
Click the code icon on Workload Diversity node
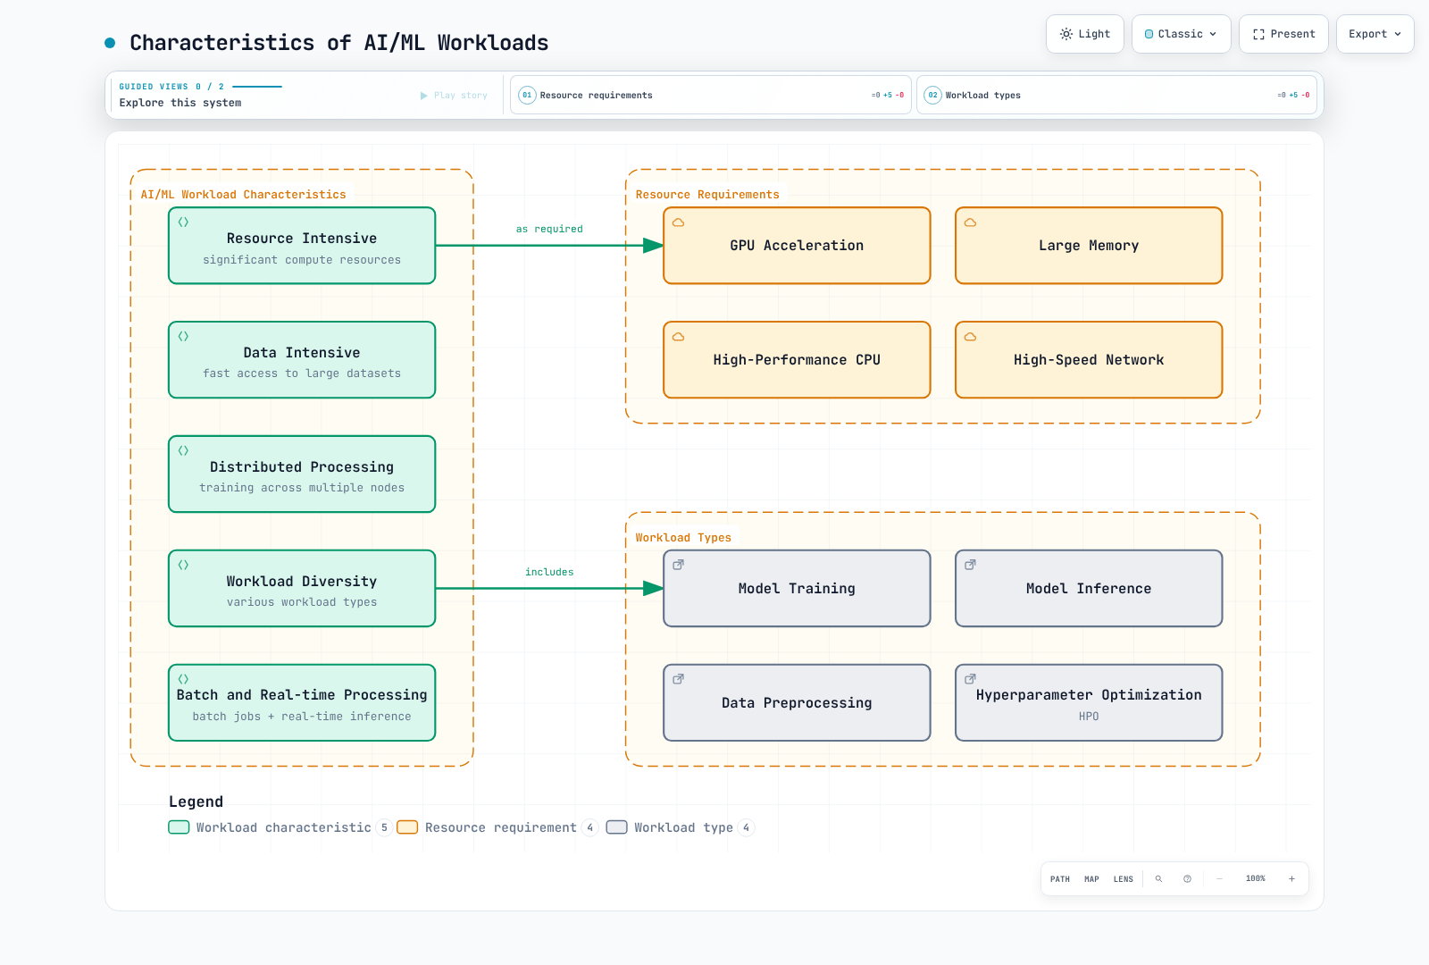point(183,566)
